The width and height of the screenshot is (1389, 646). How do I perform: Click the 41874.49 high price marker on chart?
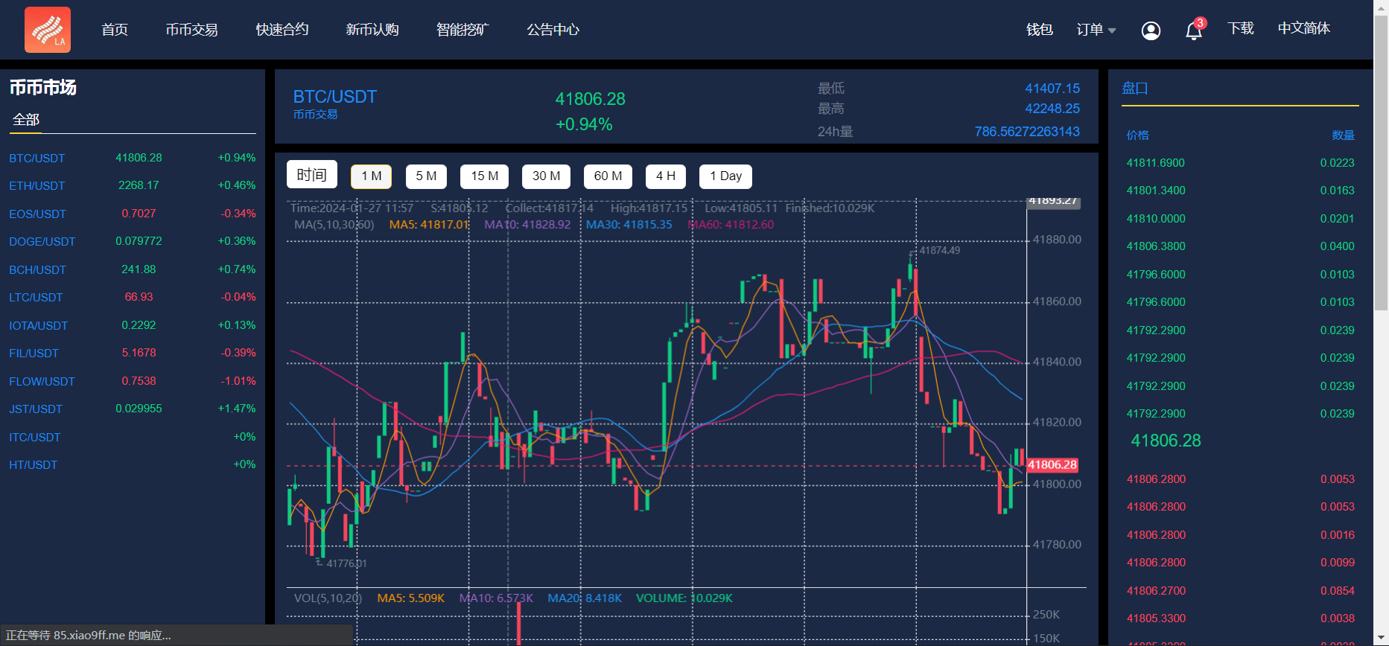pyautogui.click(x=939, y=251)
